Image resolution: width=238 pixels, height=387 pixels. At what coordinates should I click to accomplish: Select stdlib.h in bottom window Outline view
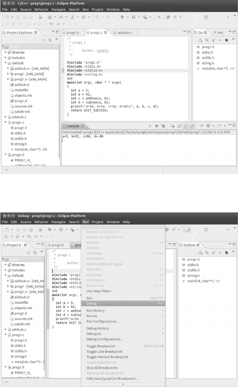pyautogui.click(x=193, y=270)
